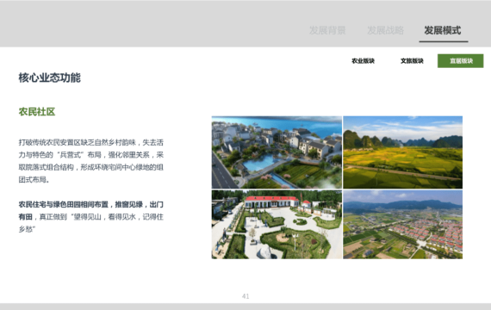The width and height of the screenshot is (491, 310).
Task: Go to the 农业版块 sub-tab
Action: (363, 61)
